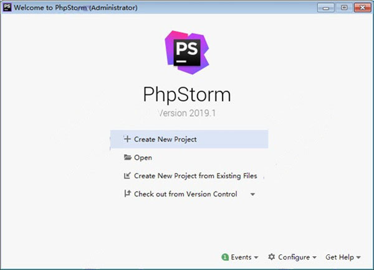Expand the Check out from Version Control arrow
374x270 pixels.
click(x=252, y=194)
